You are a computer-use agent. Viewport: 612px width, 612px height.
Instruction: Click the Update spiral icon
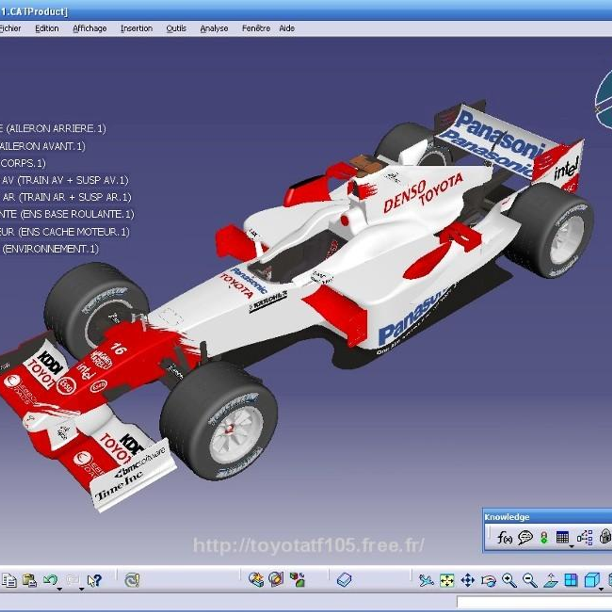click(x=132, y=580)
